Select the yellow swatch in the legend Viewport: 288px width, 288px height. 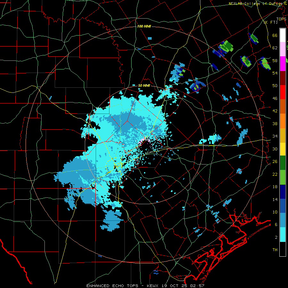[x=283, y=149]
